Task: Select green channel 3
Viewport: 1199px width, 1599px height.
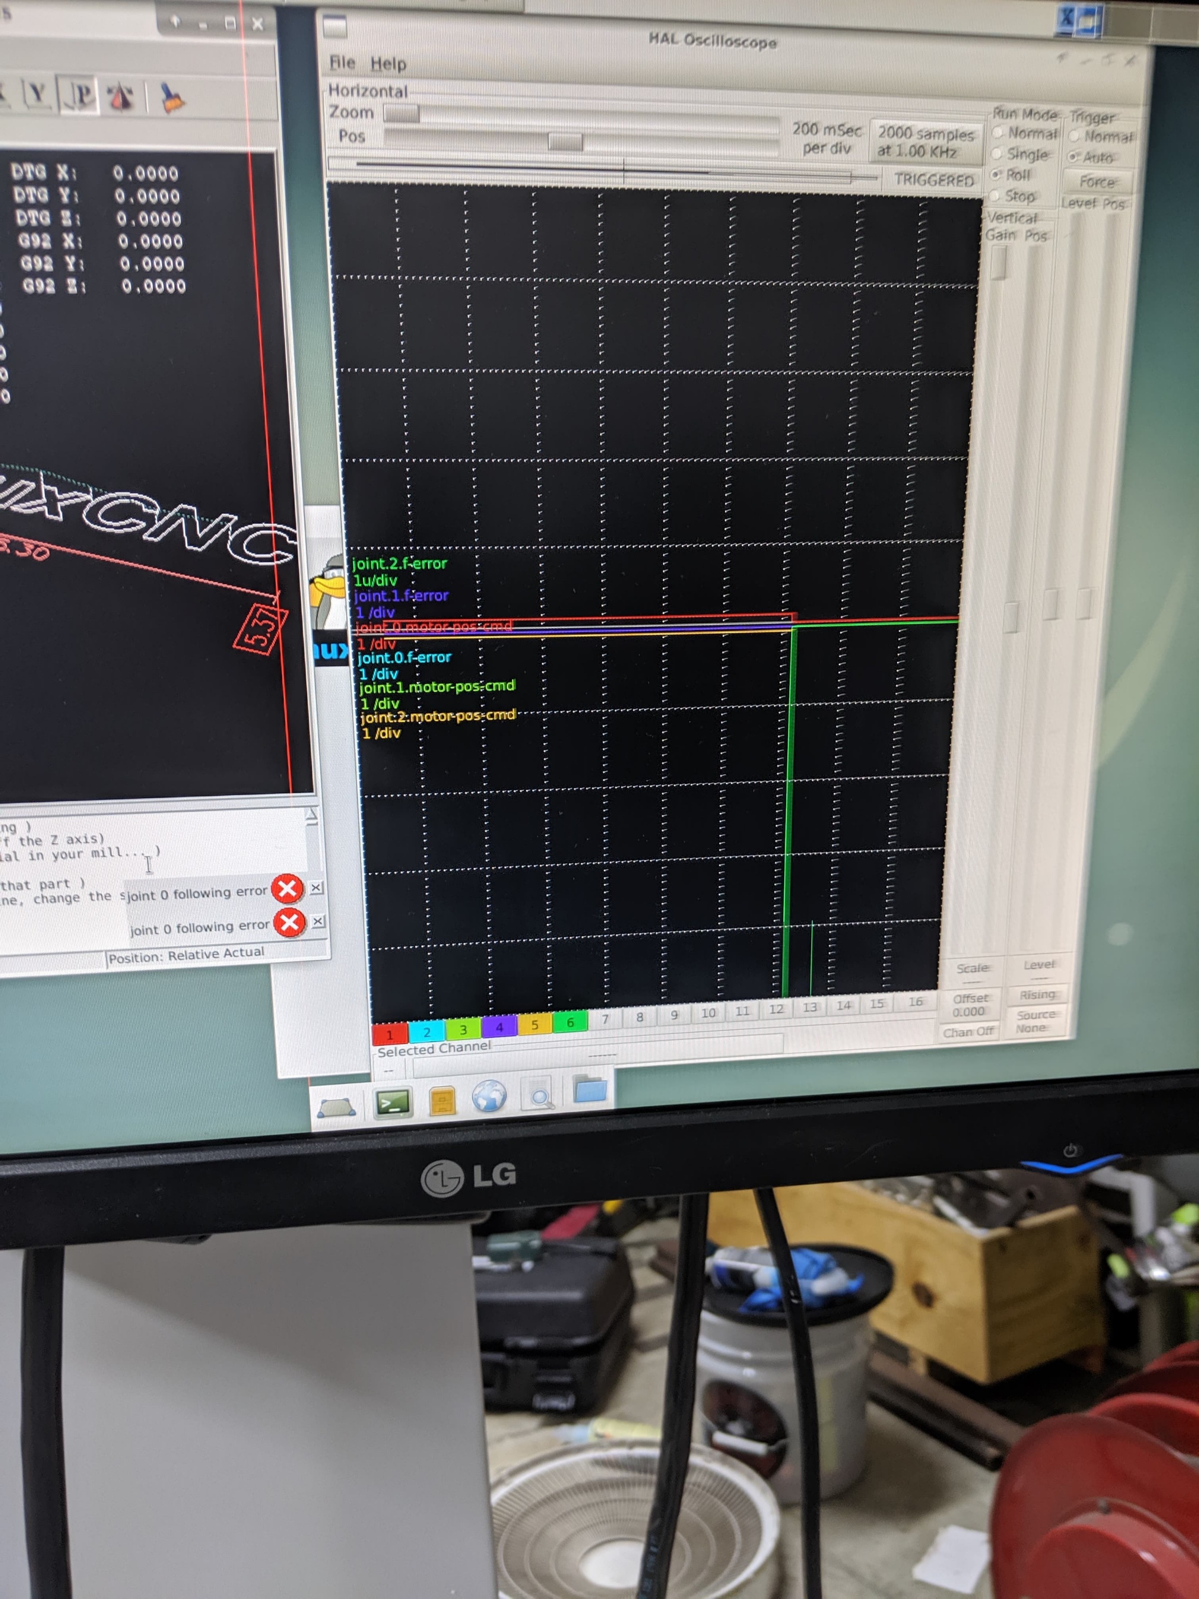Action: click(463, 1029)
